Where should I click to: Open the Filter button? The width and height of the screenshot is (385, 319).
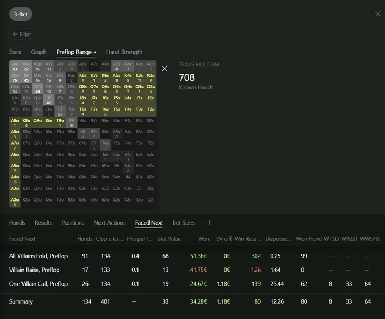point(22,35)
